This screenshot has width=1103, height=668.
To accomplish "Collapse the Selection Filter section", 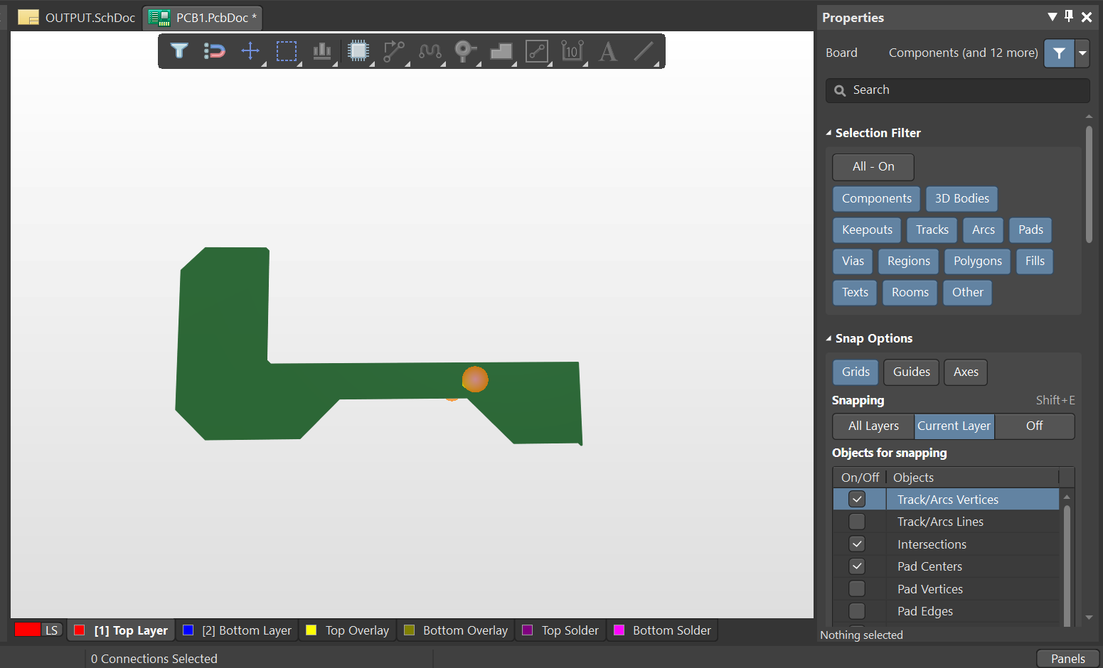I will click(x=828, y=133).
